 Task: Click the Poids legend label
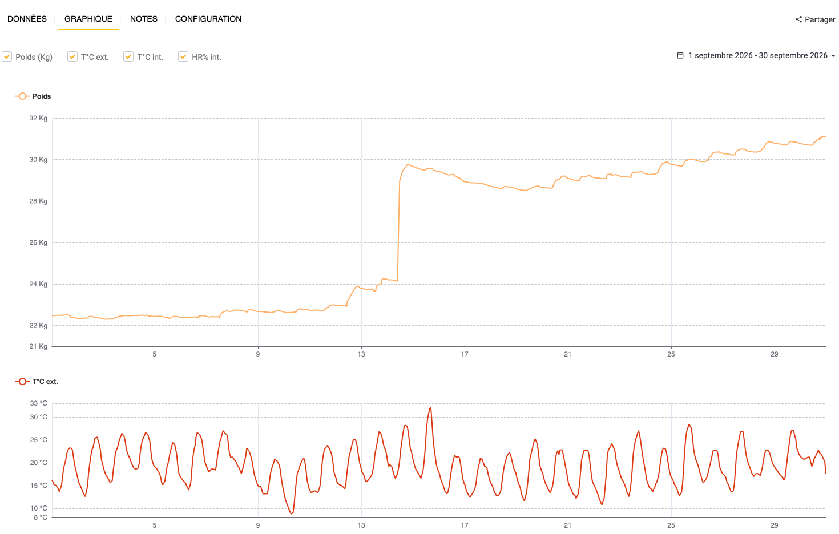coord(42,96)
